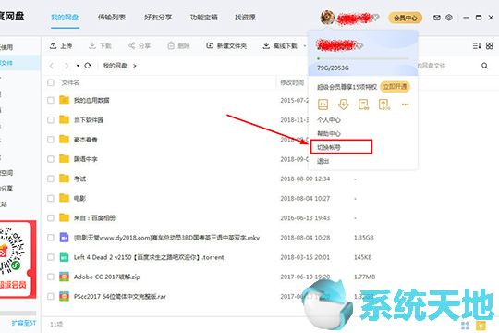
Task: Open the 功能宝箱 tab
Action: pyautogui.click(x=204, y=18)
